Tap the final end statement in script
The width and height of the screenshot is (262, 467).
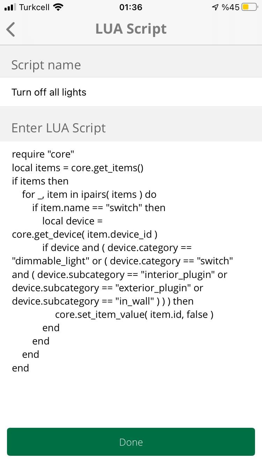[x=20, y=368]
